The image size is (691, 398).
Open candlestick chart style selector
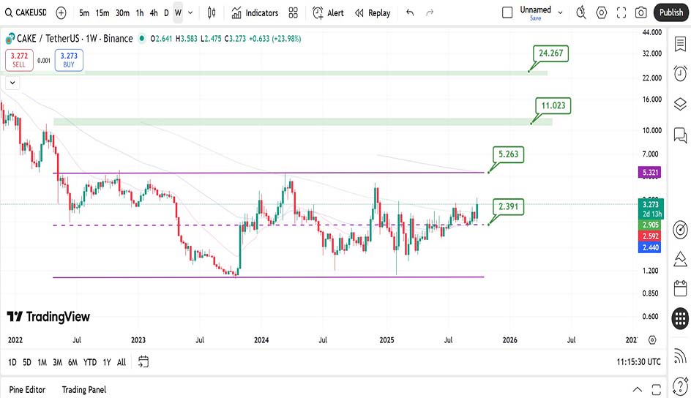point(212,12)
